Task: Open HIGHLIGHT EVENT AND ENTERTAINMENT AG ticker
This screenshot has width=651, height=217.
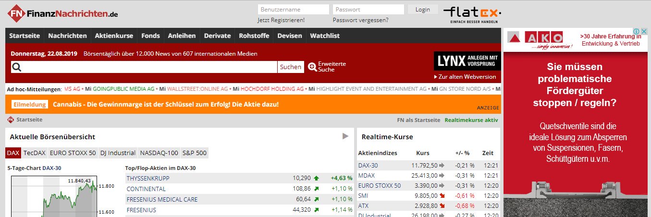Action: pos(371,89)
